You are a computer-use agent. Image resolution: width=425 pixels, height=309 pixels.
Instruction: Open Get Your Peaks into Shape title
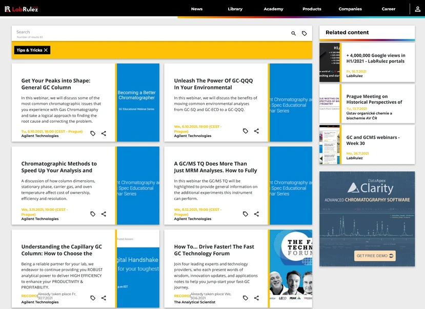click(x=56, y=84)
